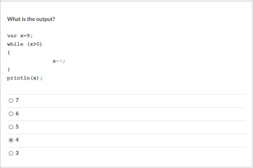Click the "var x=9;" code line
This screenshot has width=253, height=168.
(20, 36)
